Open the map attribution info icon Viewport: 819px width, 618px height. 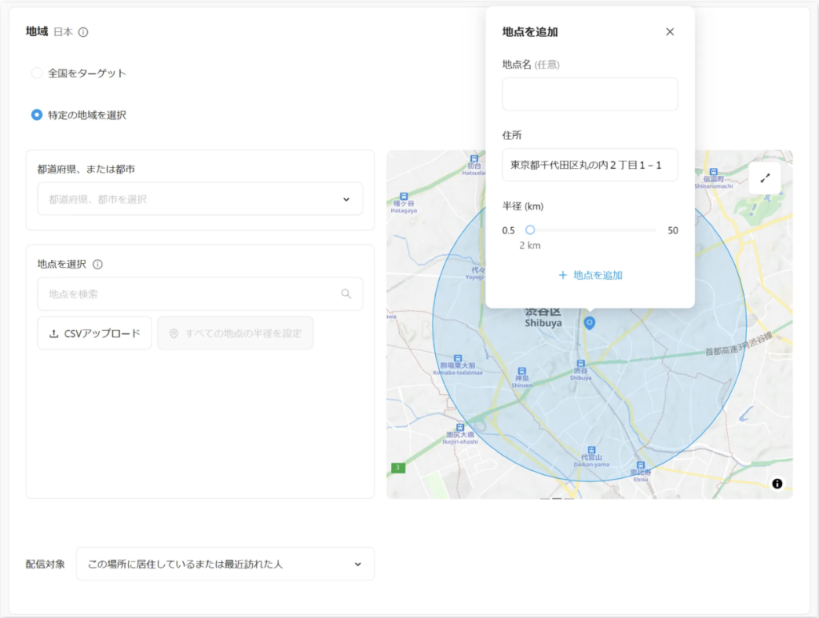click(x=777, y=484)
